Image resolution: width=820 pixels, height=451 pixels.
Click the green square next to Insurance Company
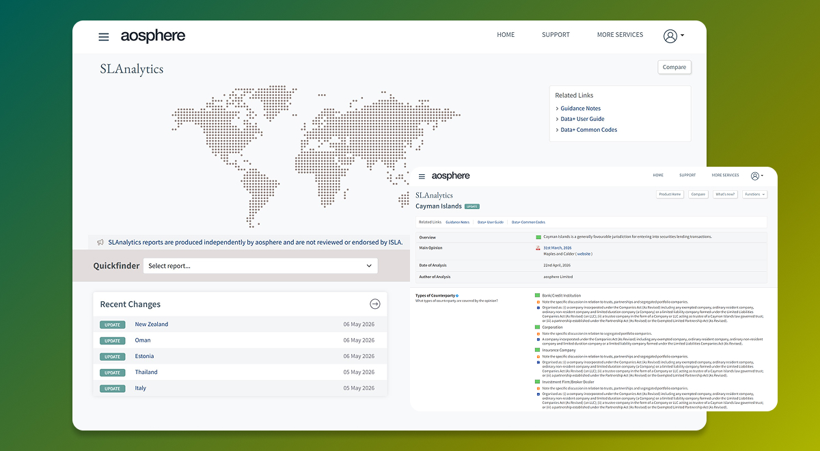pos(538,350)
